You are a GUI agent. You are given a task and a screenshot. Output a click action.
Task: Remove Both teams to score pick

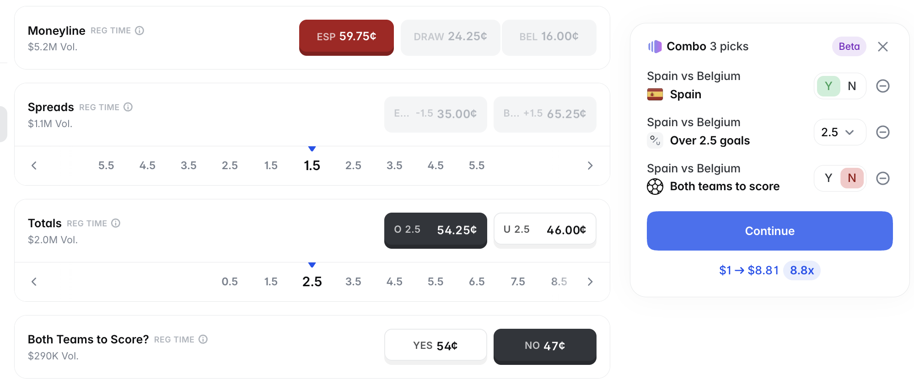883,178
